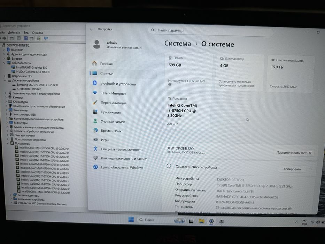Click the forward arrow in Device Manager toolbar
325x244 pixels.
pos(4,38)
